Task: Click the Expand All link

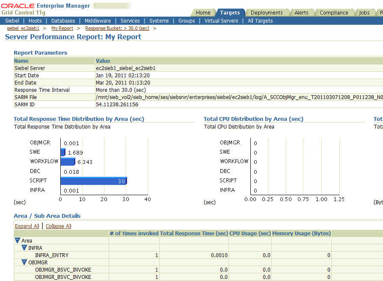Action: pyautogui.click(x=27, y=226)
